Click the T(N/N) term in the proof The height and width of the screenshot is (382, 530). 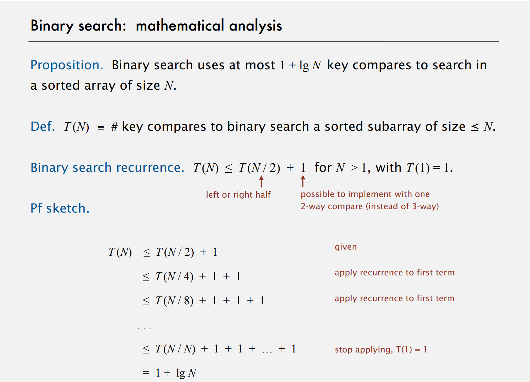175,349
